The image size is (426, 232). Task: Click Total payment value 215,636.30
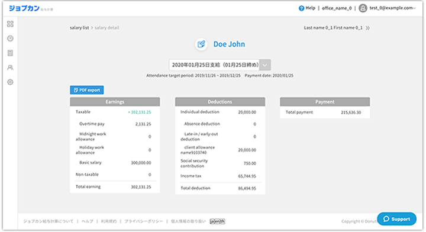click(351, 112)
